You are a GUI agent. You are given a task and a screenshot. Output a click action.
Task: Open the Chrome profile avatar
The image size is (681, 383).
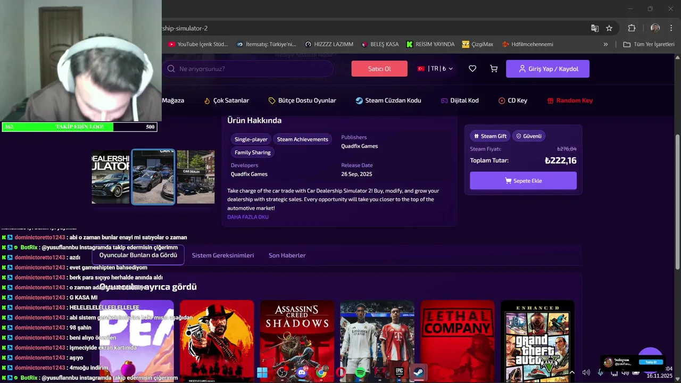click(655, 28)
